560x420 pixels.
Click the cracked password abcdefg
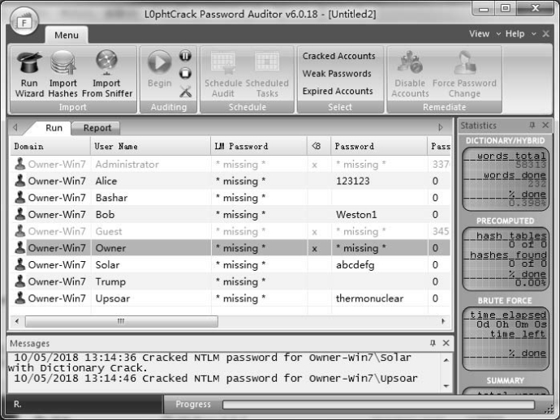(x=355, y=265)
